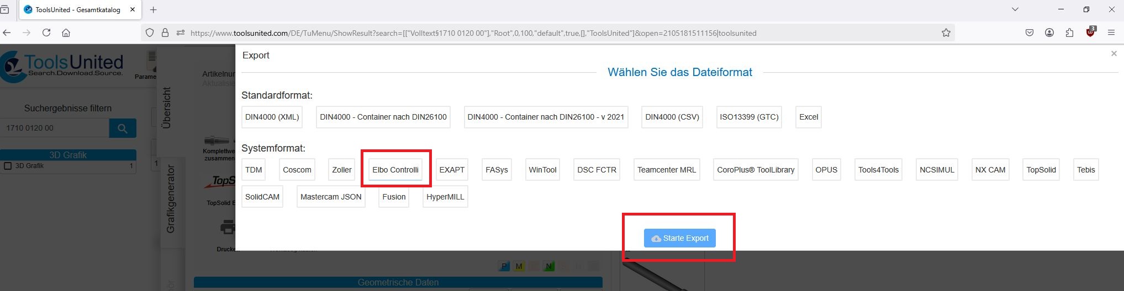Choose Excel export format
The image size is (1124, 291).
[809, 117]
